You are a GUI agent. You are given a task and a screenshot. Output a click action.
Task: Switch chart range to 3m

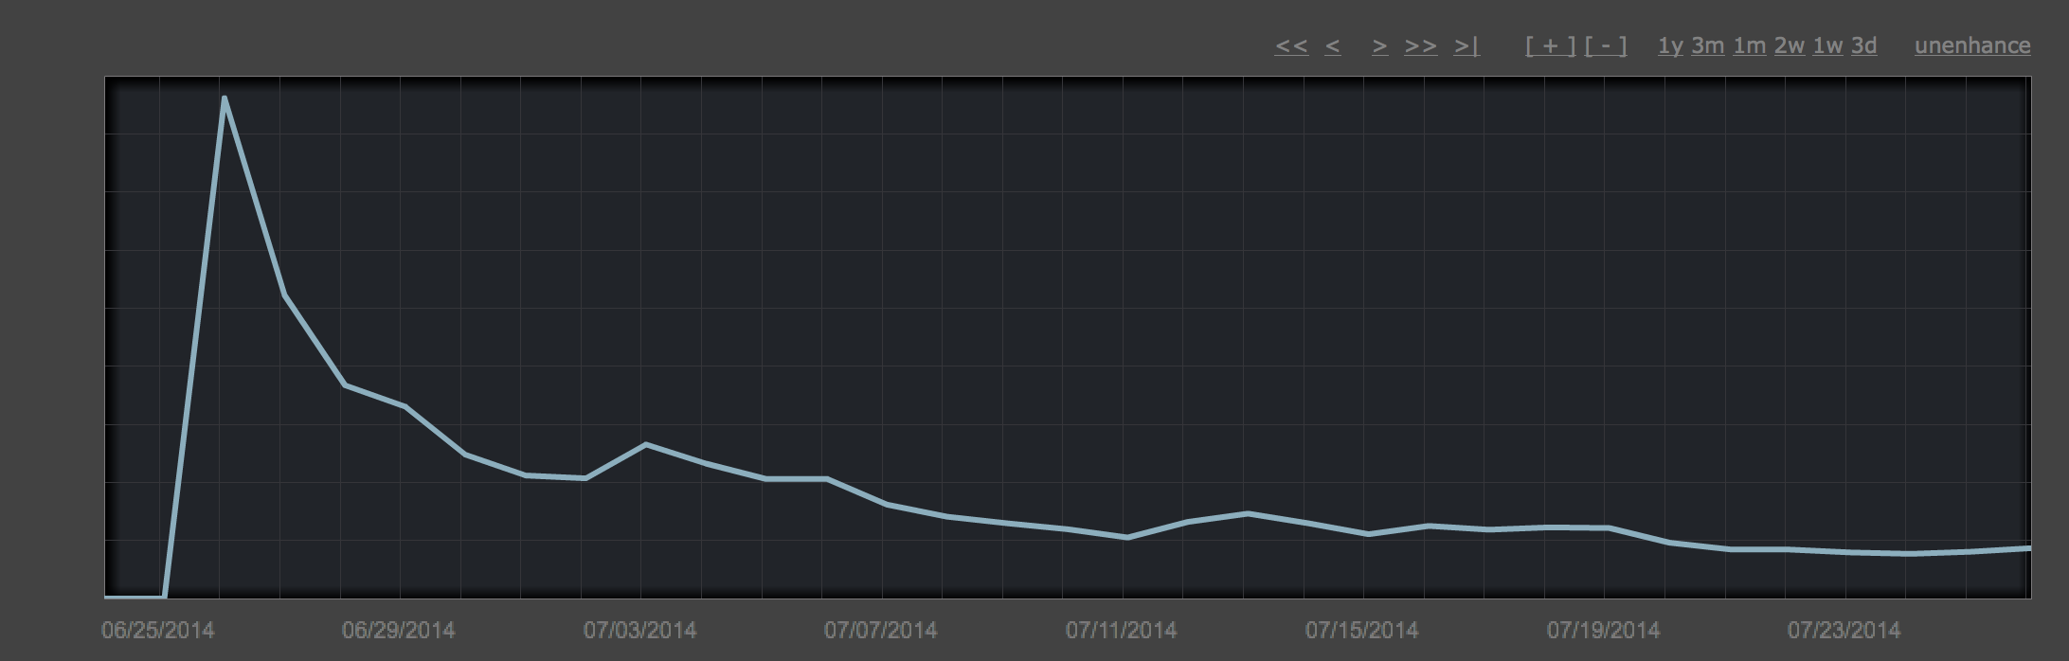point(1707,45)
